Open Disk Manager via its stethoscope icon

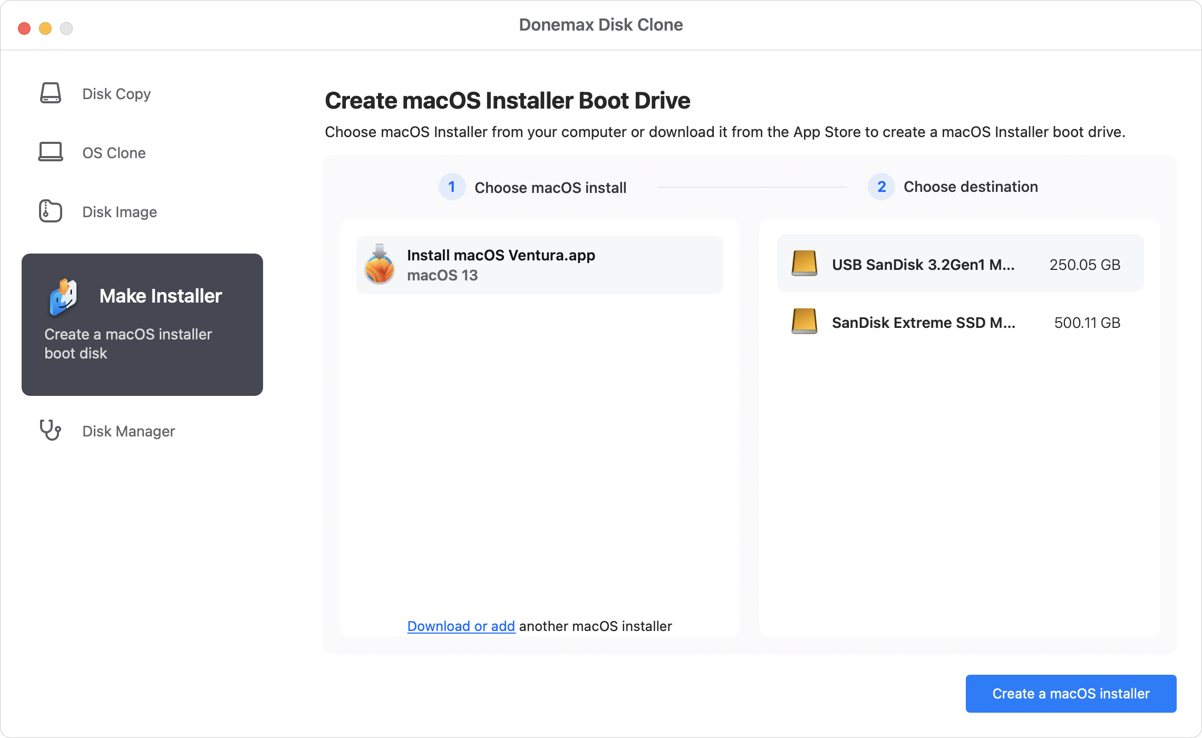pyautogui.click(x=50, y=431)
